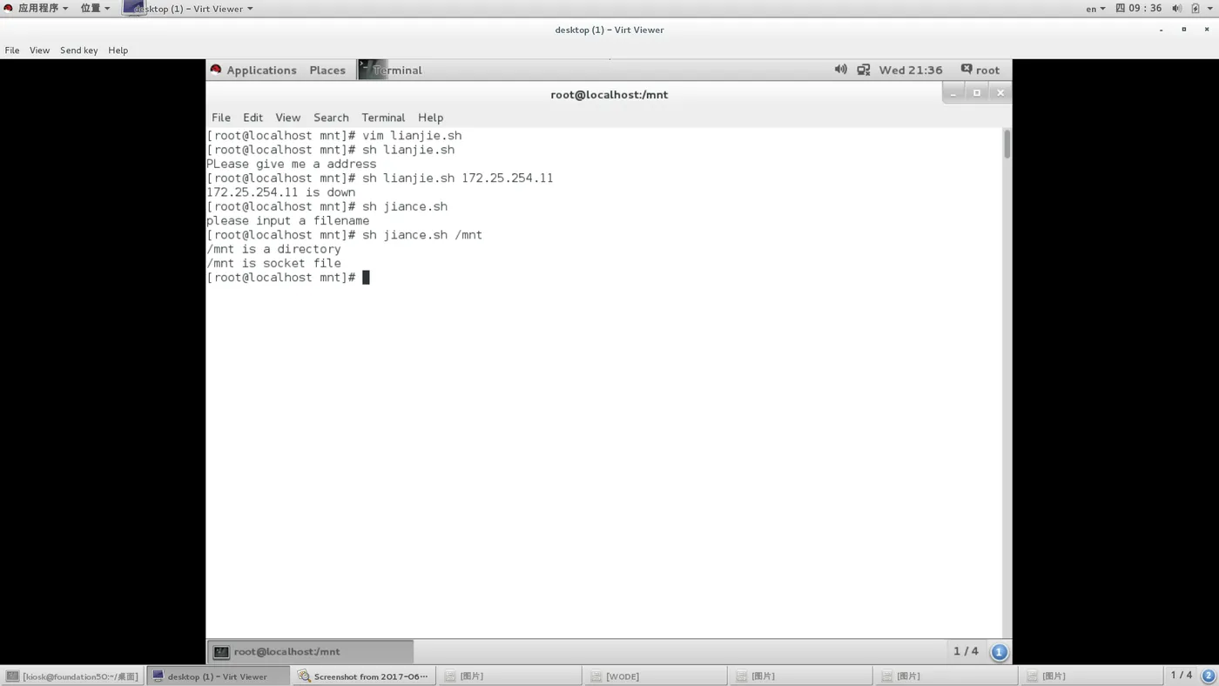1219x686 pixels.
Task: Select the root@localhost:/mnt guest taskbar button
Action: click(x=311, y=651)
